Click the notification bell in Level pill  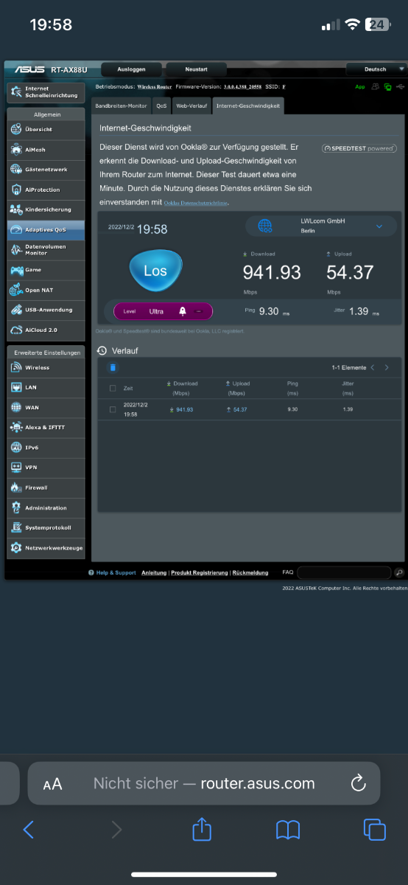pos(183,311)
